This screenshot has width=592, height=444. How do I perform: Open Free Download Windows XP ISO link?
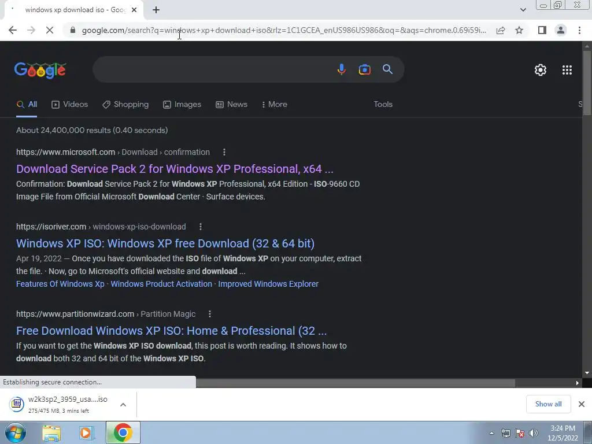tap(171, 331)
